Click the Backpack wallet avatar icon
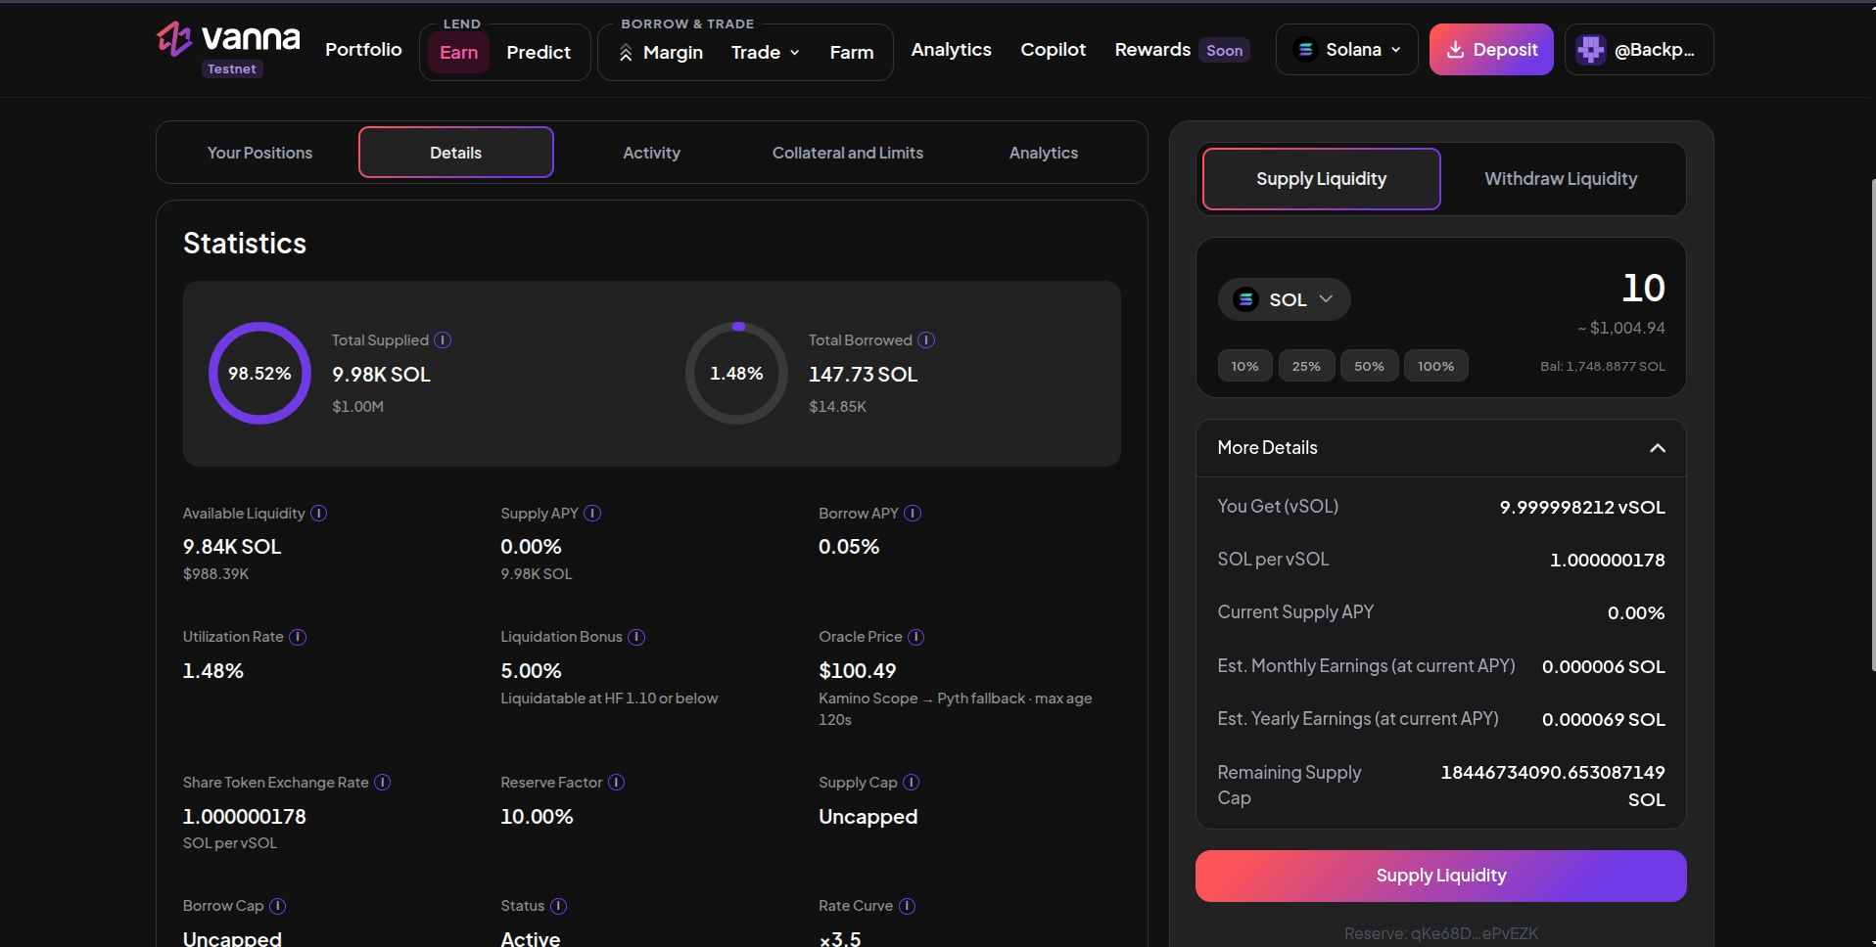The width and height of the screenshot is (1876, 947). click(x=1591, y=50)
